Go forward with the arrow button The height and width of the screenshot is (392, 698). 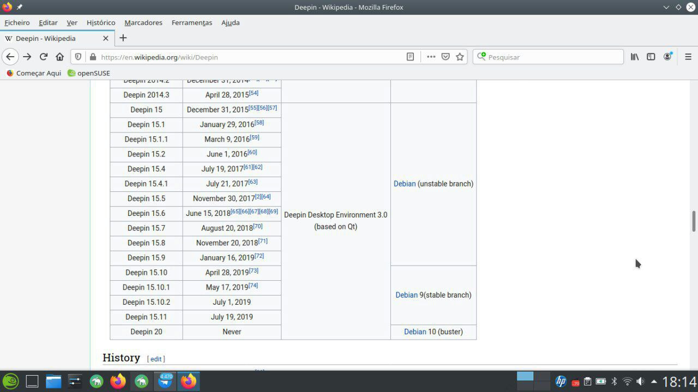coord(27,57)
